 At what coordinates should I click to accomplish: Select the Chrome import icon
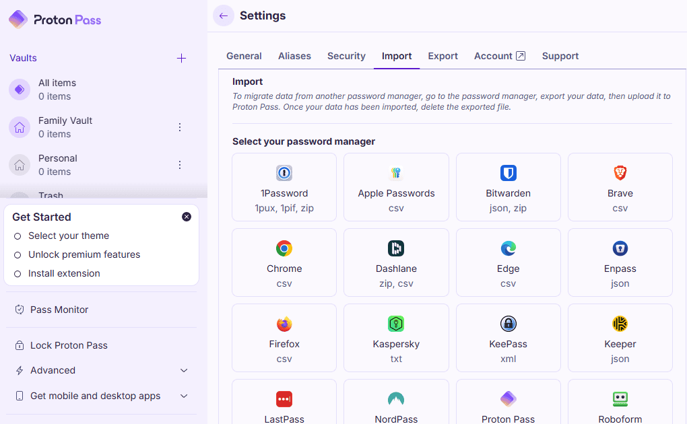click(x=284, y=249)
